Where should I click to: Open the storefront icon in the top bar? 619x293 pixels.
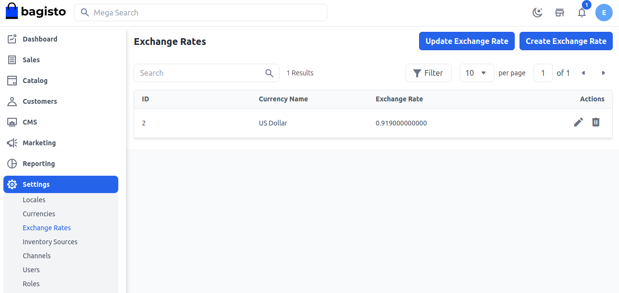coord(560,13)
